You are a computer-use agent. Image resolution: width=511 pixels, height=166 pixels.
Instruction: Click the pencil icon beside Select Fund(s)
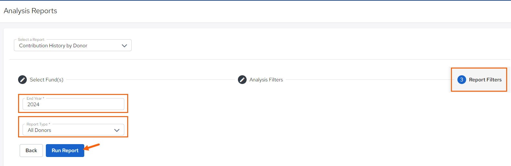tap(22, 79)
